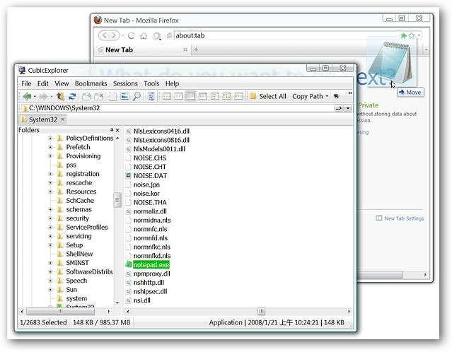Open the Edit menu
The width and height of the screenshot is (452, 352).
click(43, 83)
